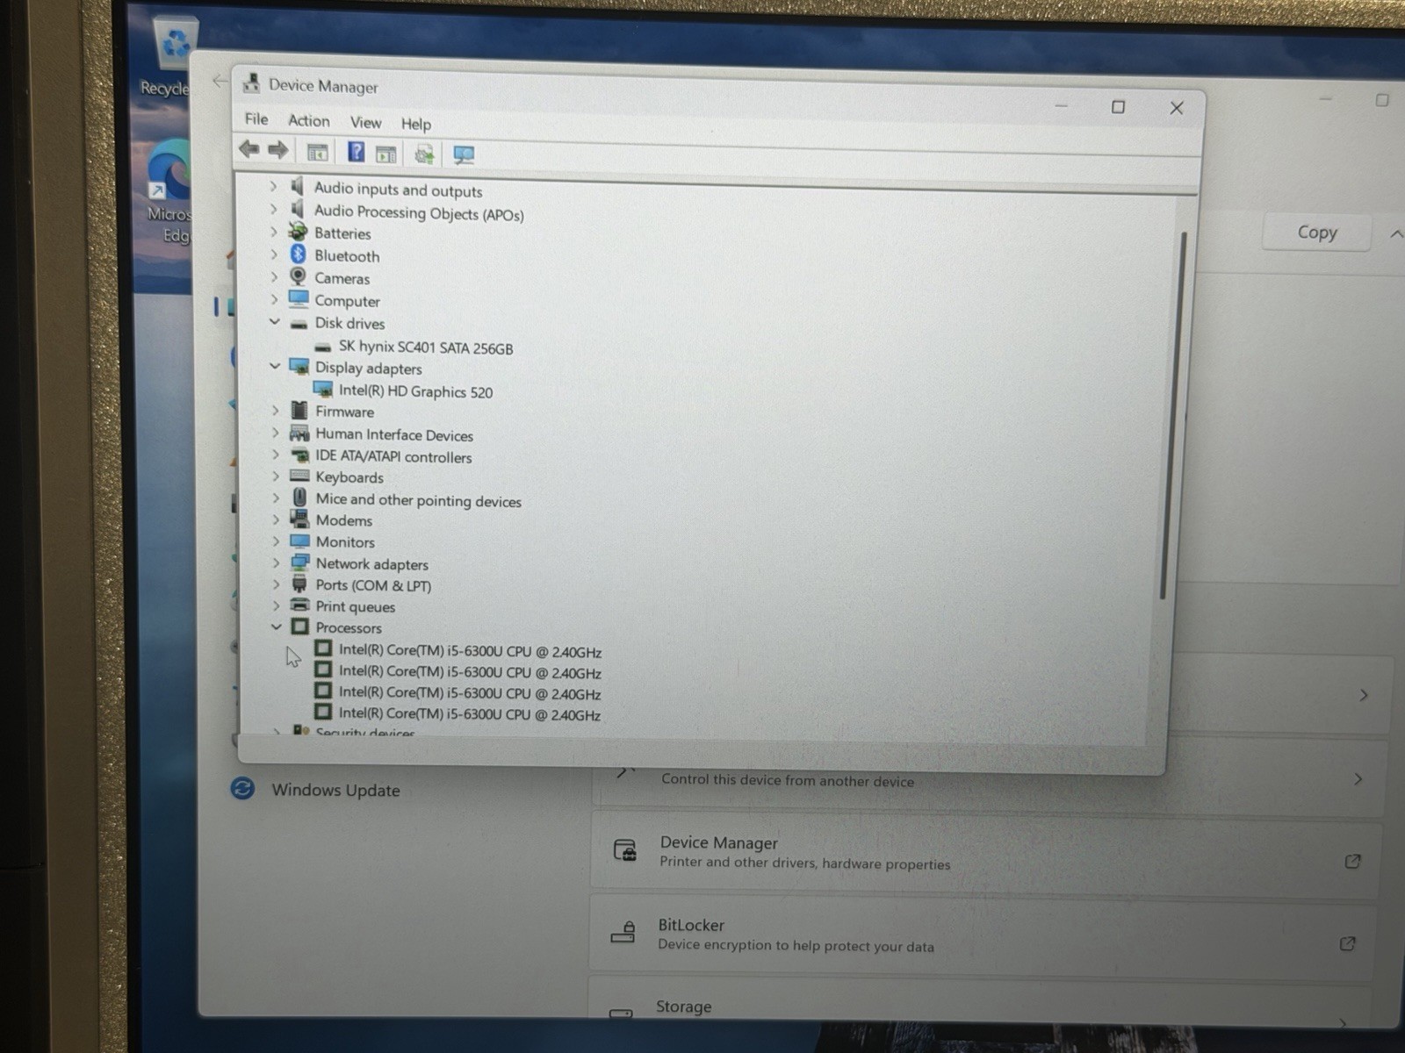
Task: Select SK hynix SC401 SATA 256GB
Action: pos(426,347)
